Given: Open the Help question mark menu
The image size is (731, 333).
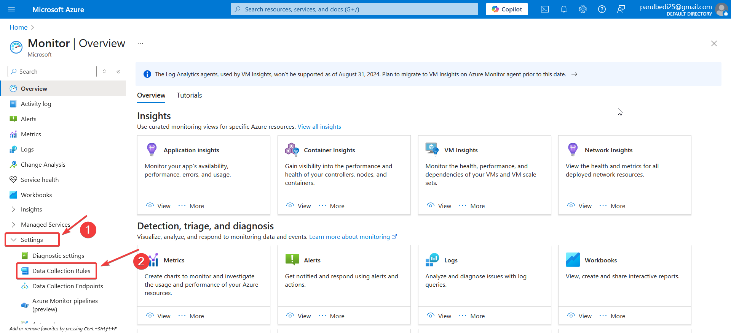Looking at the screenshot, I should click(x=602, y=9).
